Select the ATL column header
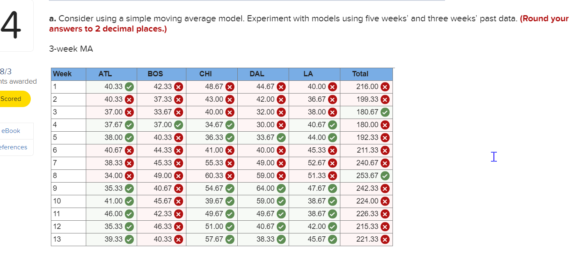583x256 pixels. [x=105, y=74]
